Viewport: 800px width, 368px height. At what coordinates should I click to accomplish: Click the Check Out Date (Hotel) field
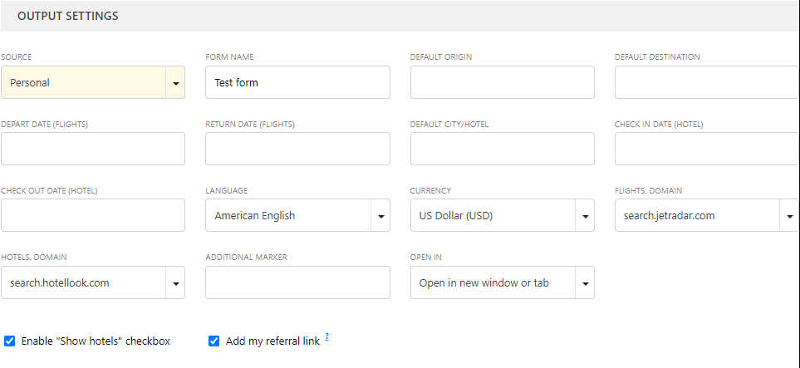(x=93, y=215)
